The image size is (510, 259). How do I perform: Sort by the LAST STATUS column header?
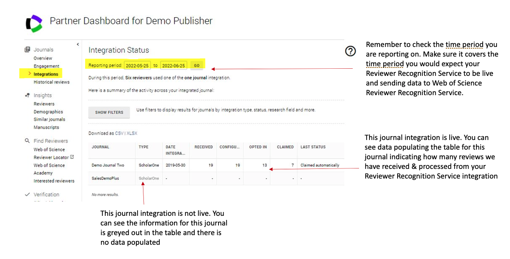click(x=313, y=147)
